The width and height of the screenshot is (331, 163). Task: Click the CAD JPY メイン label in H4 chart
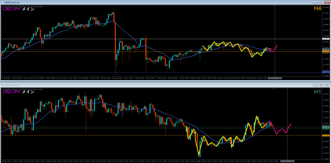tap(18, 9)
